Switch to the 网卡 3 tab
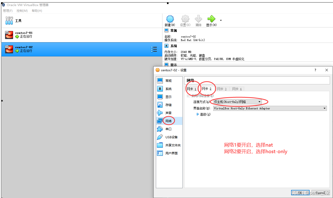This screenshot has height=198, width=333. [222, 89]
